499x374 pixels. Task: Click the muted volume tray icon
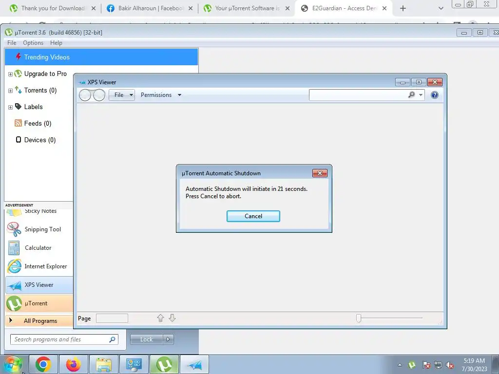[x=450, y=365]
